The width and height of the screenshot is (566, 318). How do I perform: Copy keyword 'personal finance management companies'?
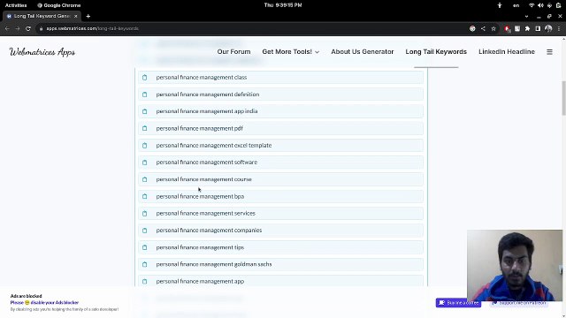click(x=145, y=231)
